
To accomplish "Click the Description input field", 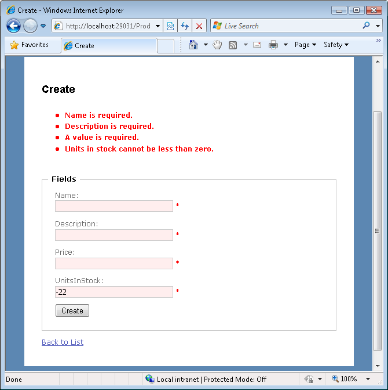I will click(x=114, y=235).
